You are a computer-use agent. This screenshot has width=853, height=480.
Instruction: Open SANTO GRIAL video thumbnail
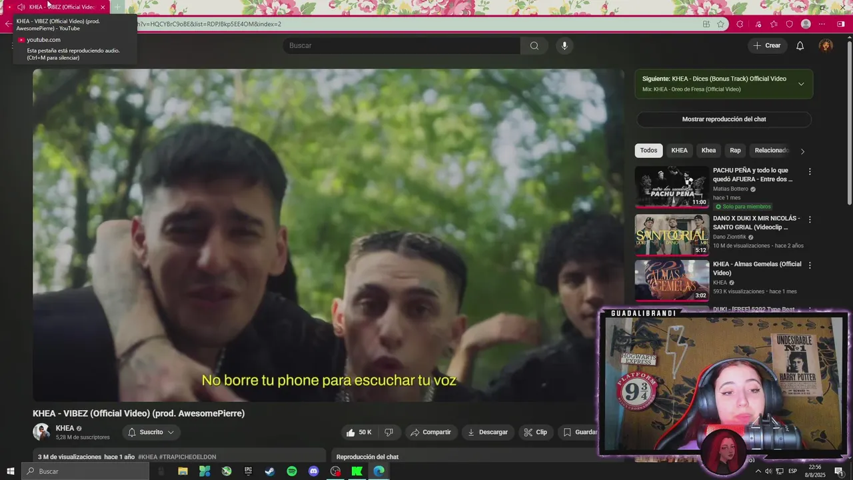click(672, 234)
